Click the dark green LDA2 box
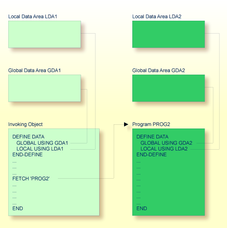Screen dimensions: 227x228 (x=169, y=34)
